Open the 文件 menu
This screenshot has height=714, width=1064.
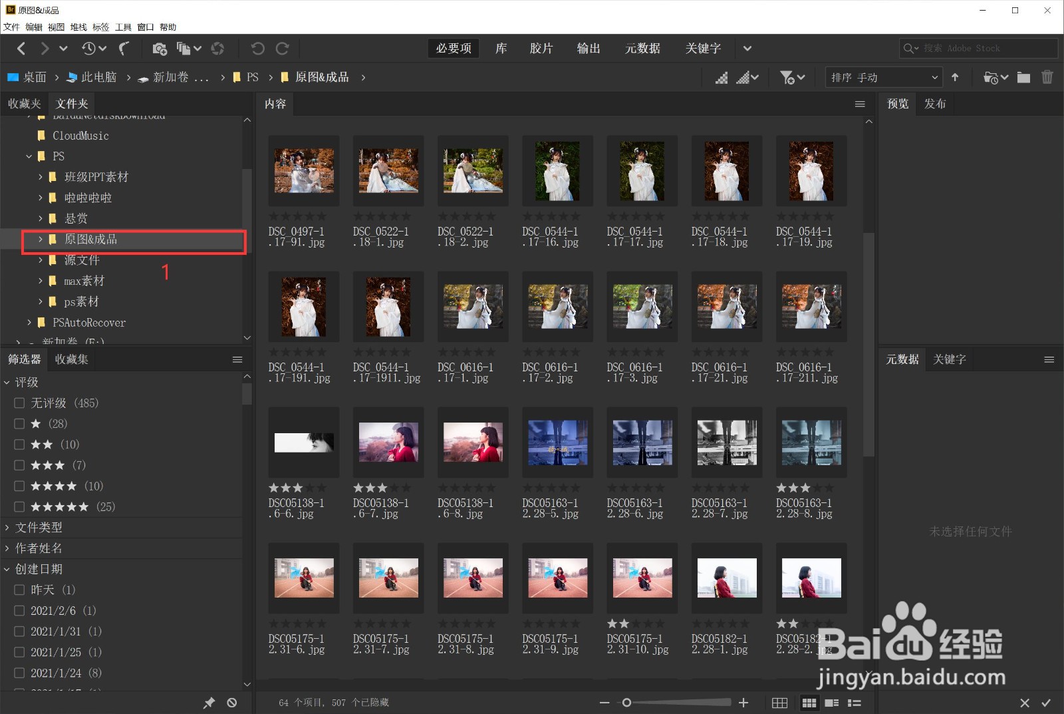click(11, 27)
